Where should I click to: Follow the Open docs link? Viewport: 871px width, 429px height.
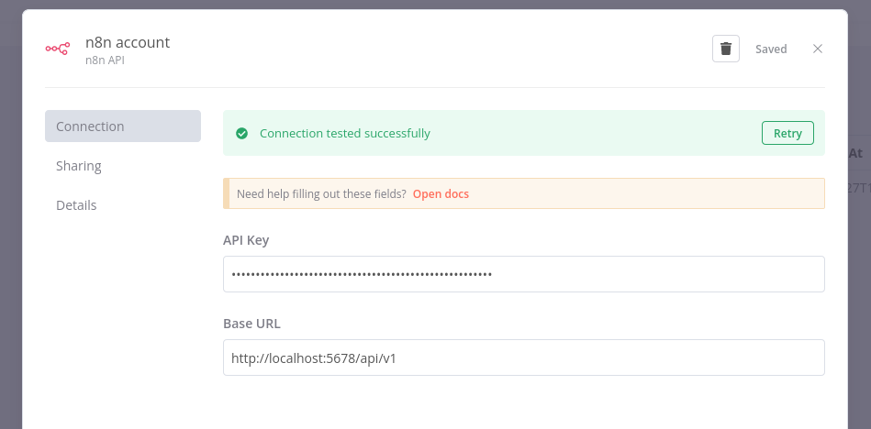coord(441,194)
